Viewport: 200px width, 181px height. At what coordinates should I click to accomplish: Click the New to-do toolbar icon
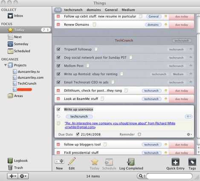pyautogui.click(x=59, y=162)
